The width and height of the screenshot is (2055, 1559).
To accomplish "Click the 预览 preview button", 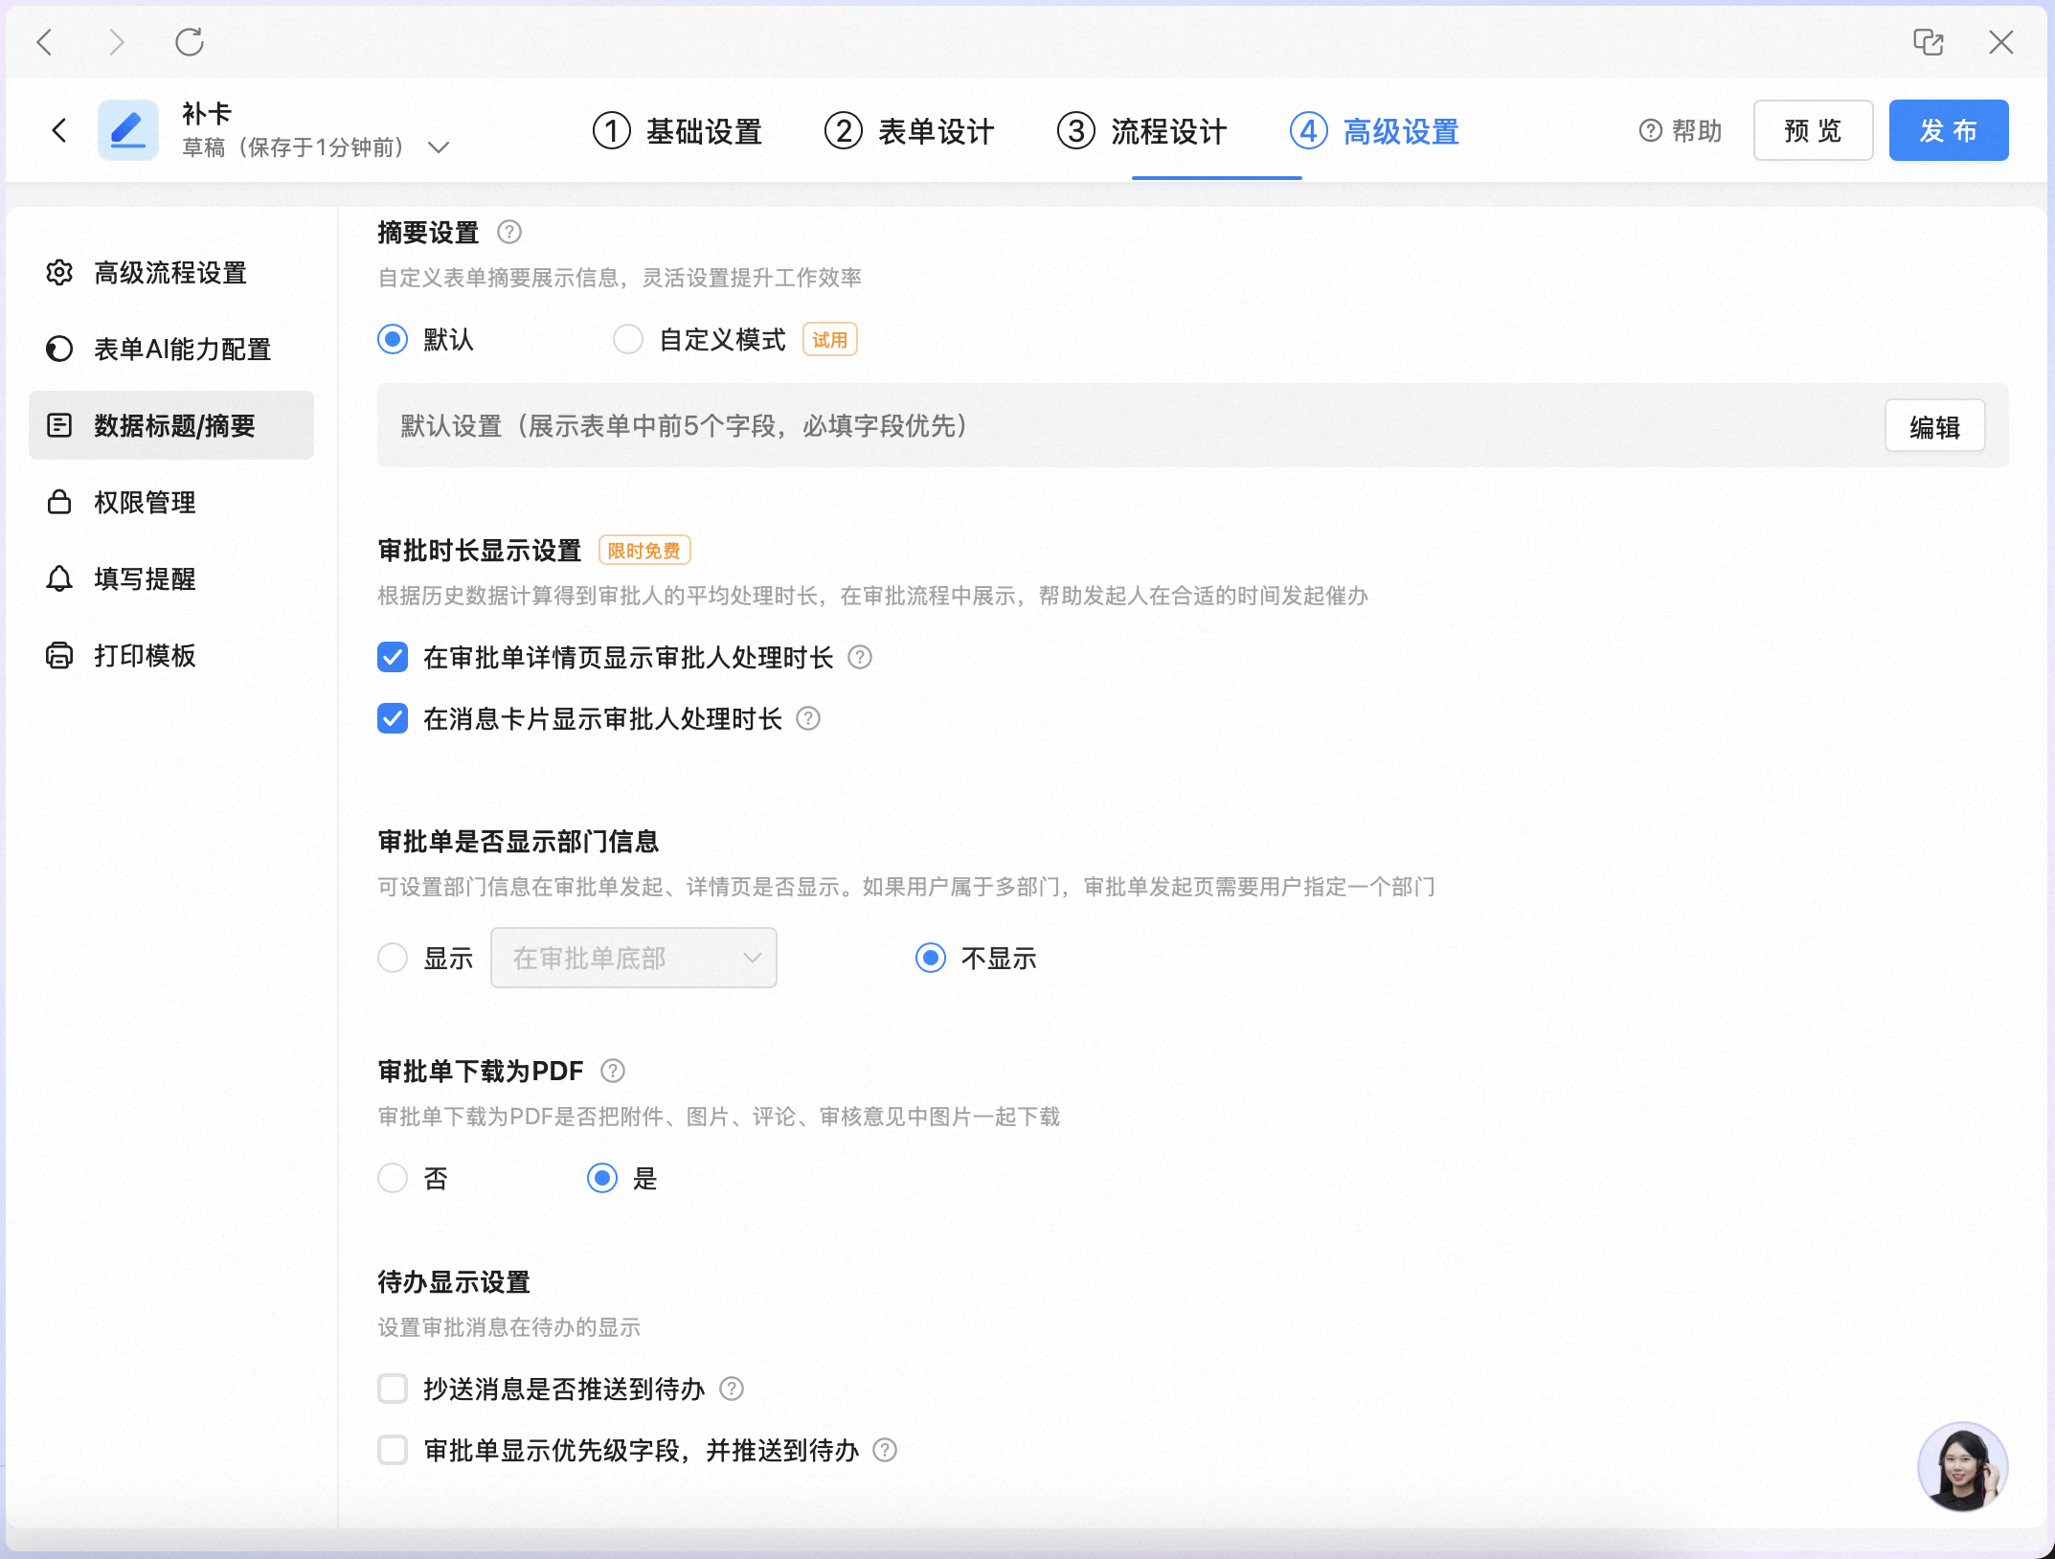I will pyautogui.click(x=1813, y=130).
